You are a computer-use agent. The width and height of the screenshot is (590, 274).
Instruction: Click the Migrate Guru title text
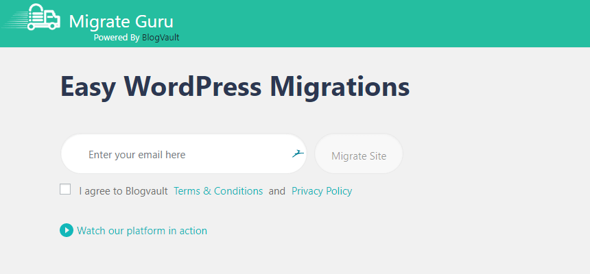121,21
